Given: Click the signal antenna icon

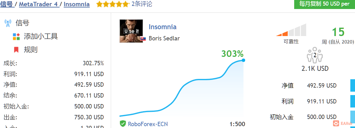Looking at the screenshot, I should [8, 23].
